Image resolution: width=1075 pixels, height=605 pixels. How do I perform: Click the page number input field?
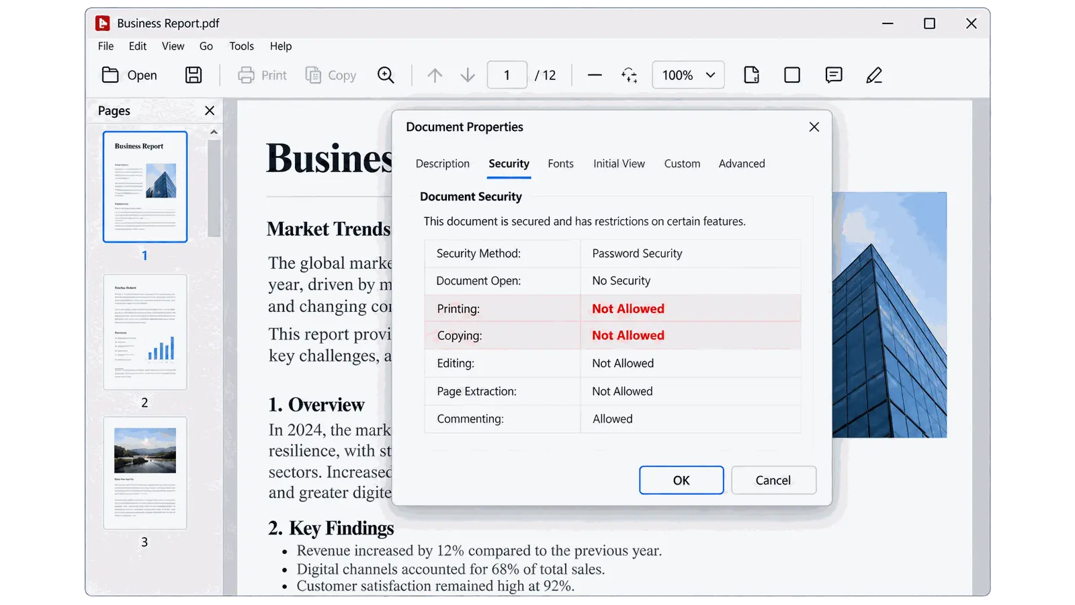[507, 75]
